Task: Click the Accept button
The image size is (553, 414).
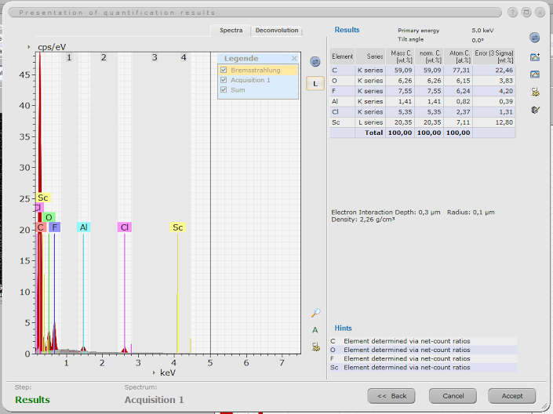Action: pos(511,396)
